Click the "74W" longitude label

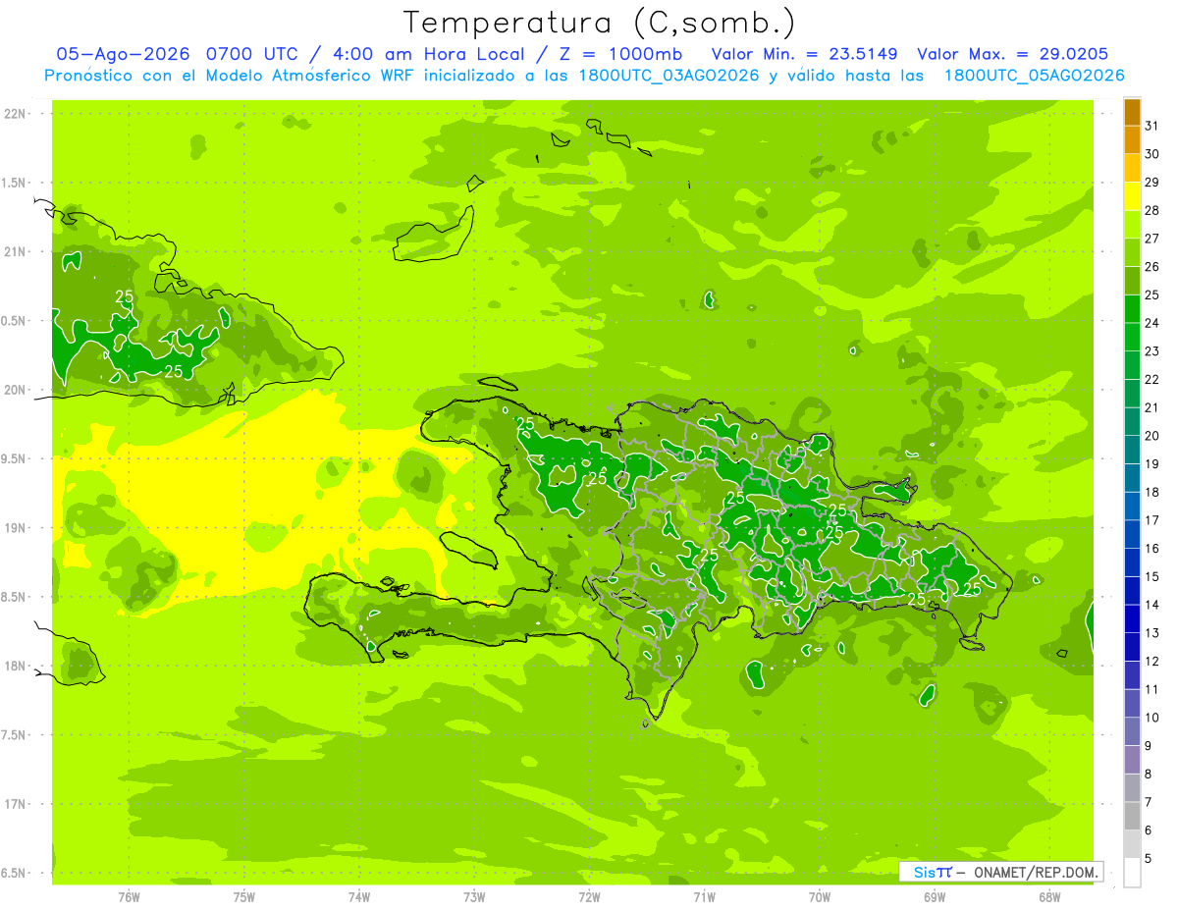(359, 897)
